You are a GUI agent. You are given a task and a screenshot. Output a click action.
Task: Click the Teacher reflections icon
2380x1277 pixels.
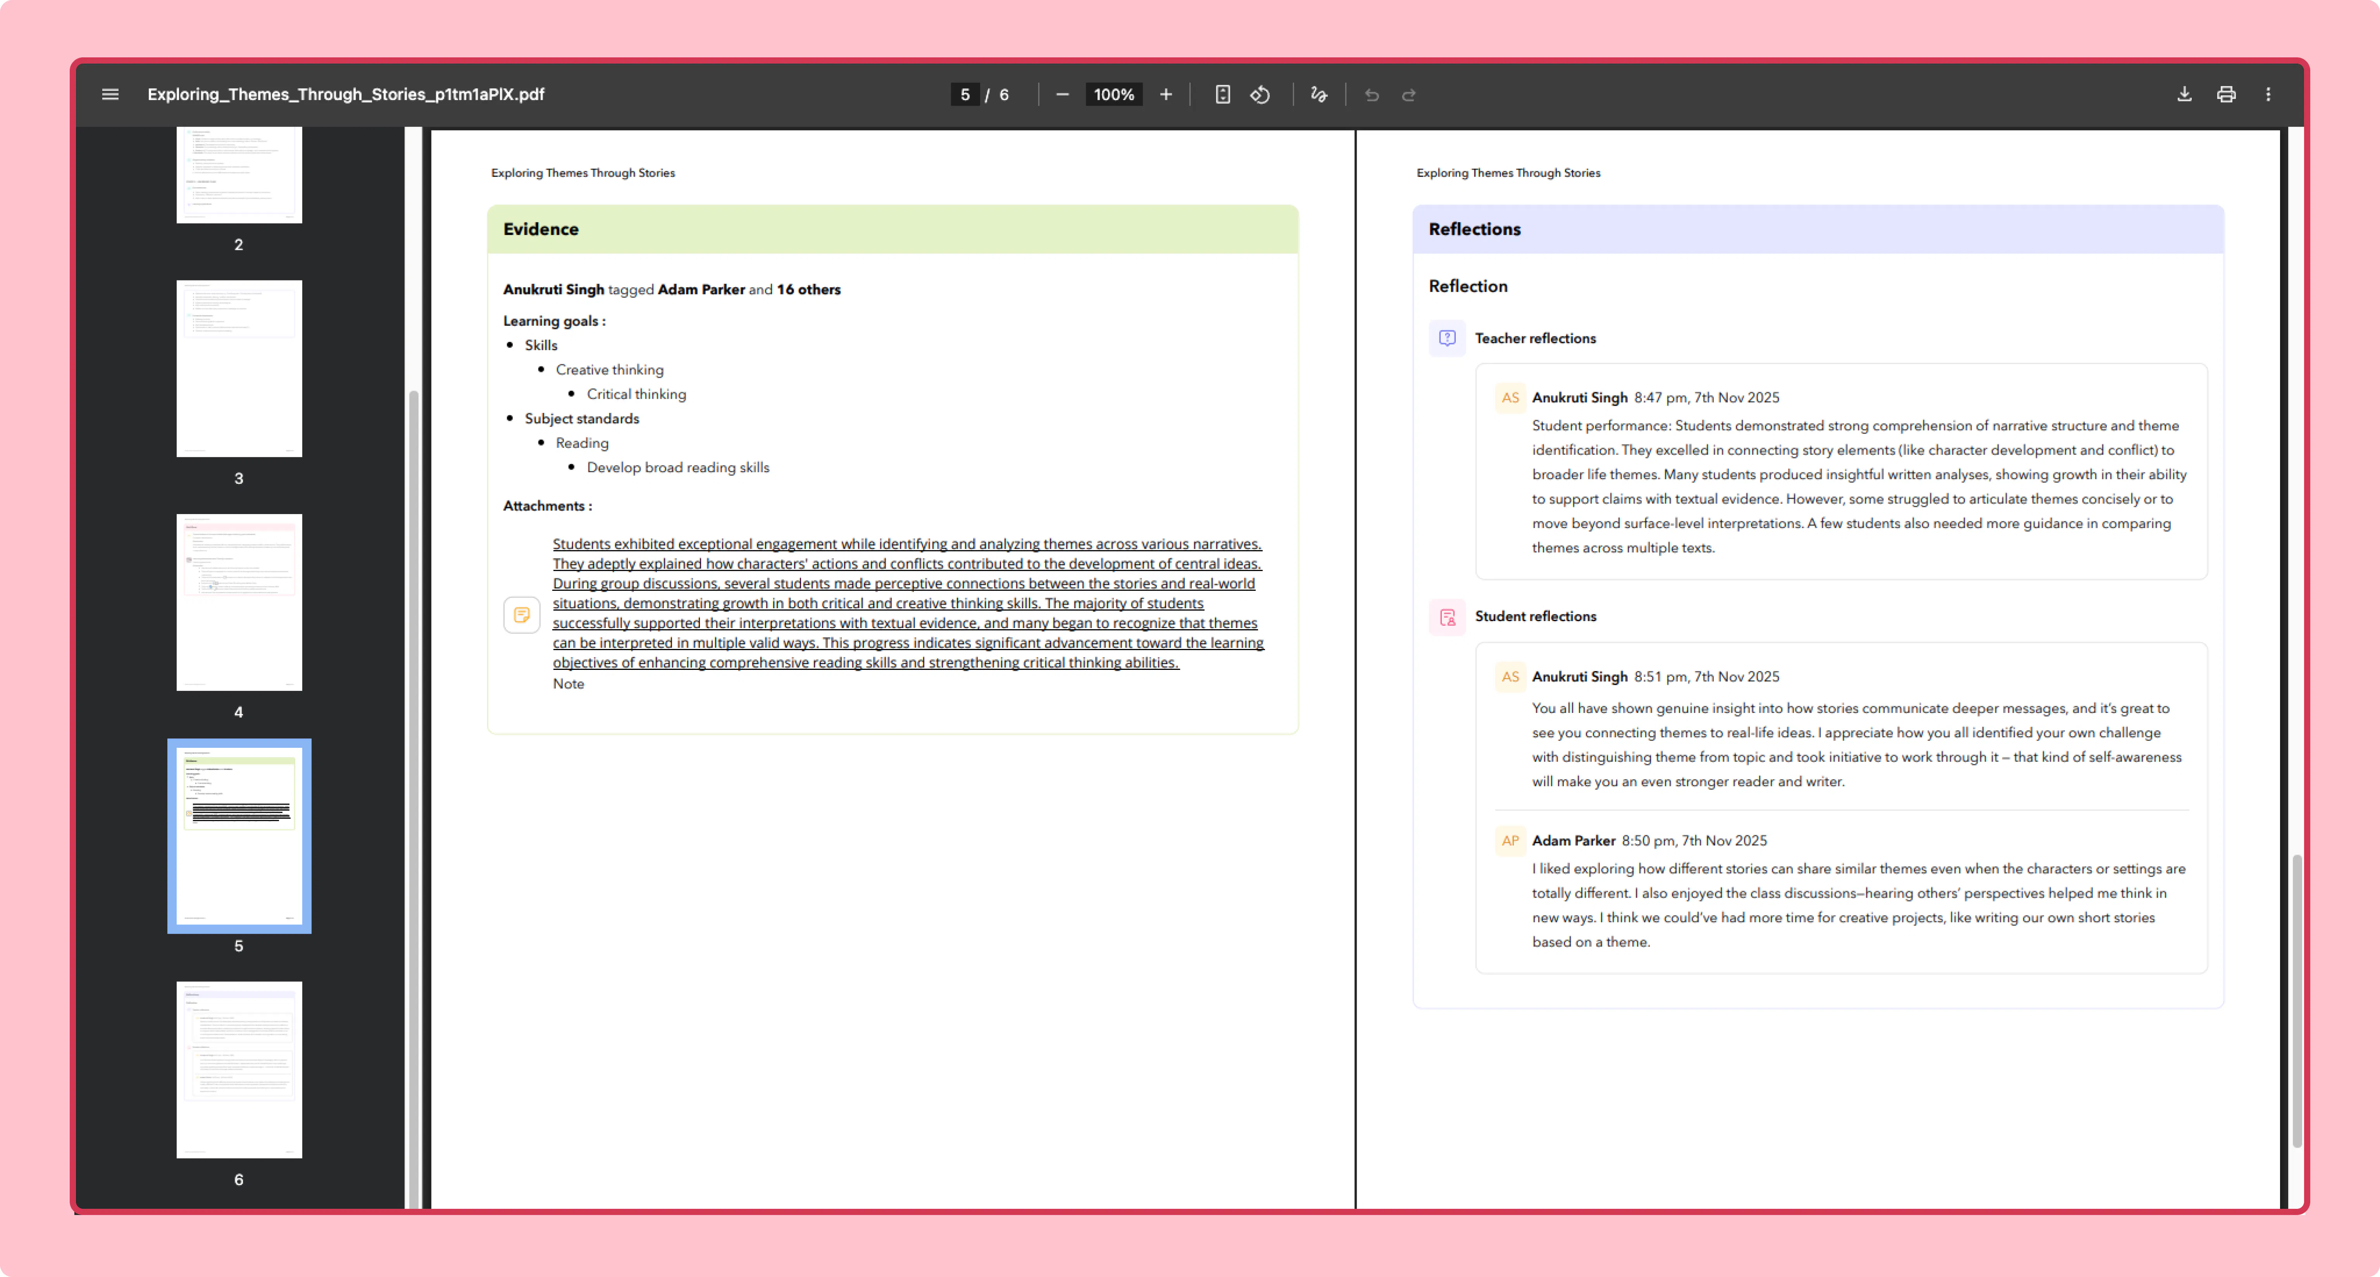[x=1448, y=338]
